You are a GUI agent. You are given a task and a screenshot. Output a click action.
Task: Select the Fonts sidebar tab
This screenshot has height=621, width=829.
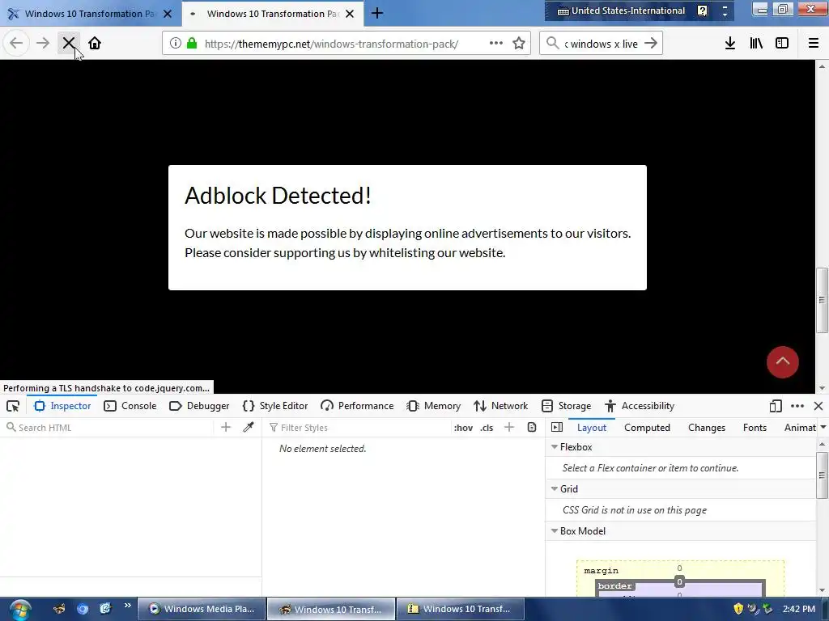[x=755, y=428]
